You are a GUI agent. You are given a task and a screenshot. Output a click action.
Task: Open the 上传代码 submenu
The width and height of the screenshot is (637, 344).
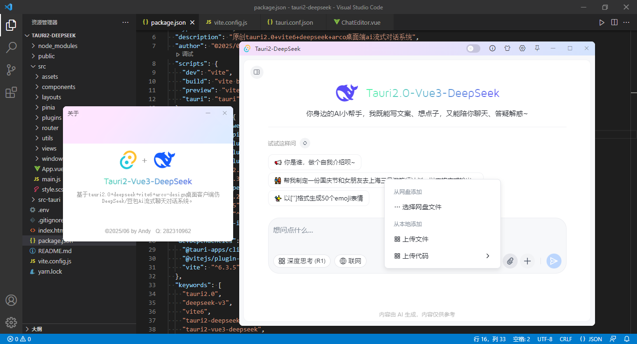click(442, 256)
